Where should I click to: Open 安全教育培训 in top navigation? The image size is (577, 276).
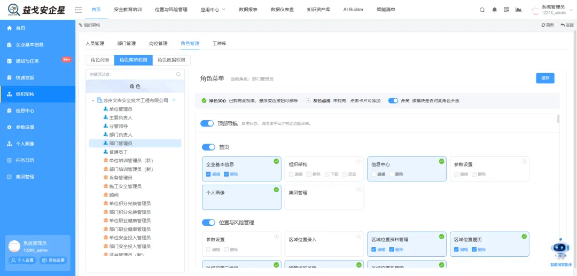coord(128,10)
